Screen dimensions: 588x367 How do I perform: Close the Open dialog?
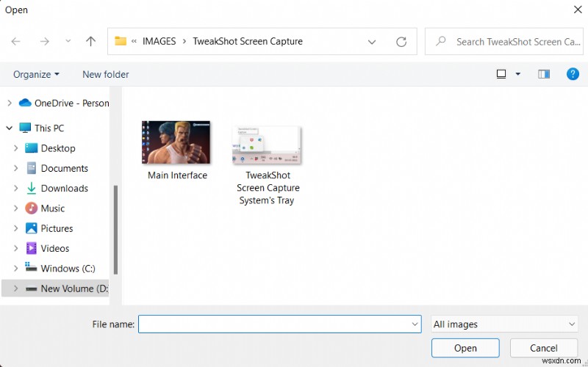pos(578,10)
